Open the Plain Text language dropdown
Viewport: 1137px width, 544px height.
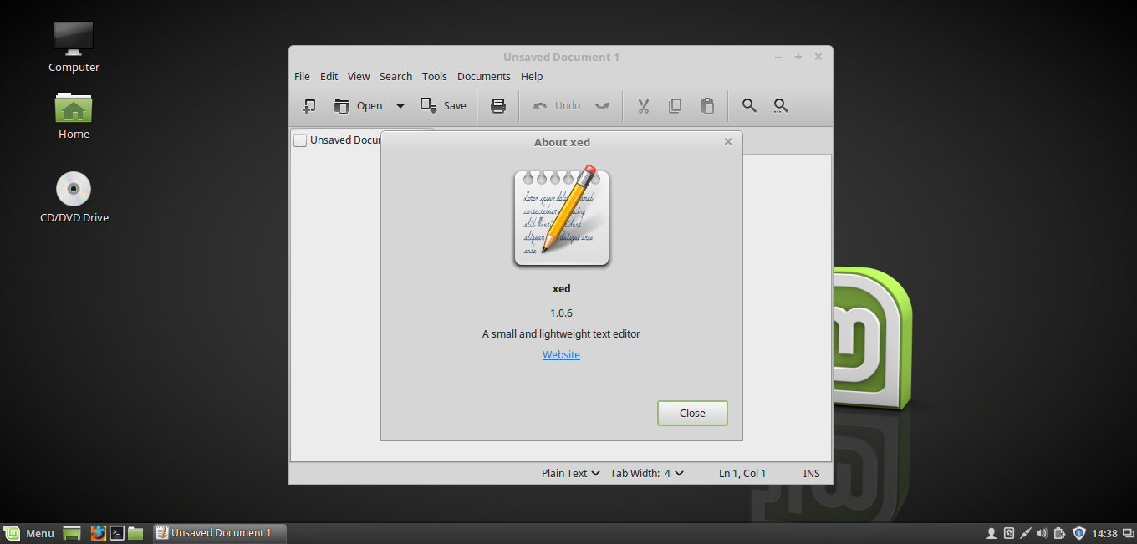pyautogui.click(x=570, y=473)
